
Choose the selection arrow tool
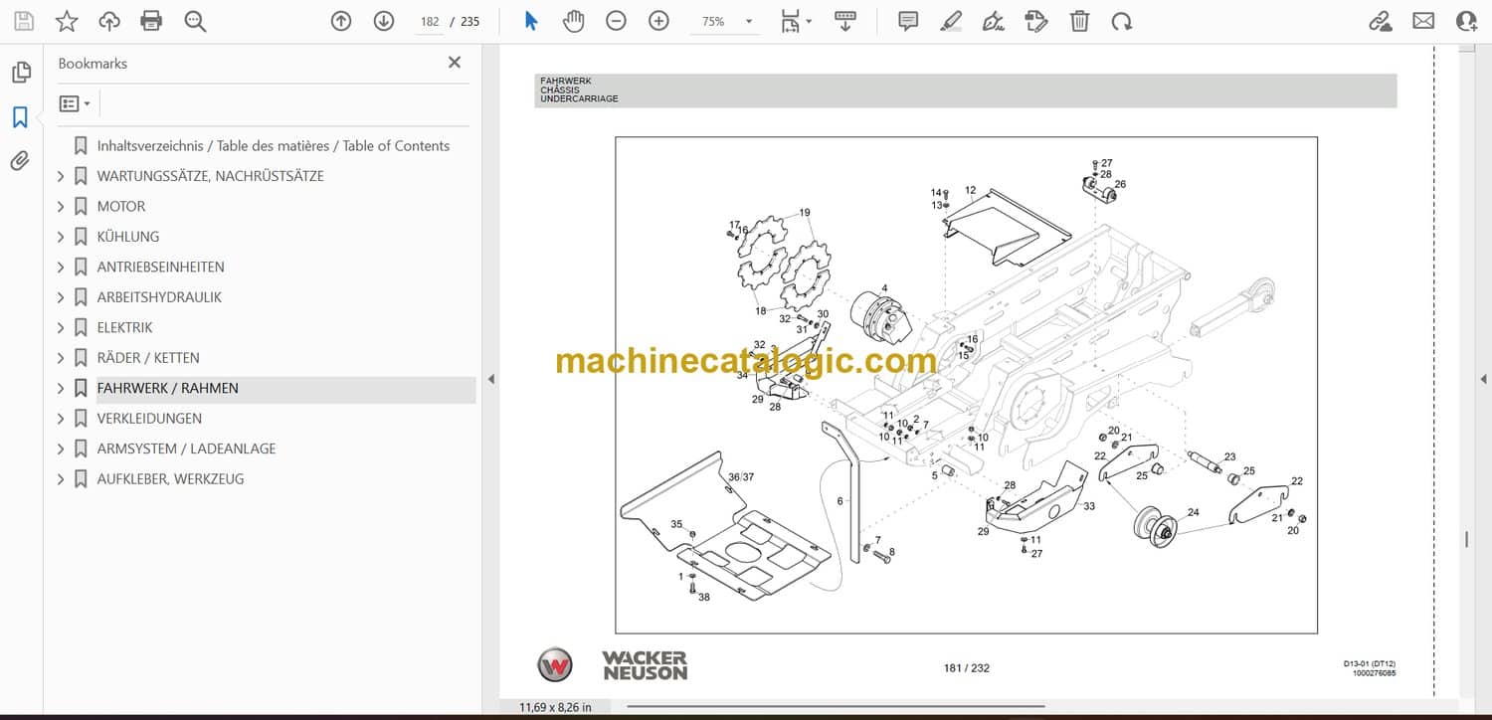[531, 21]
